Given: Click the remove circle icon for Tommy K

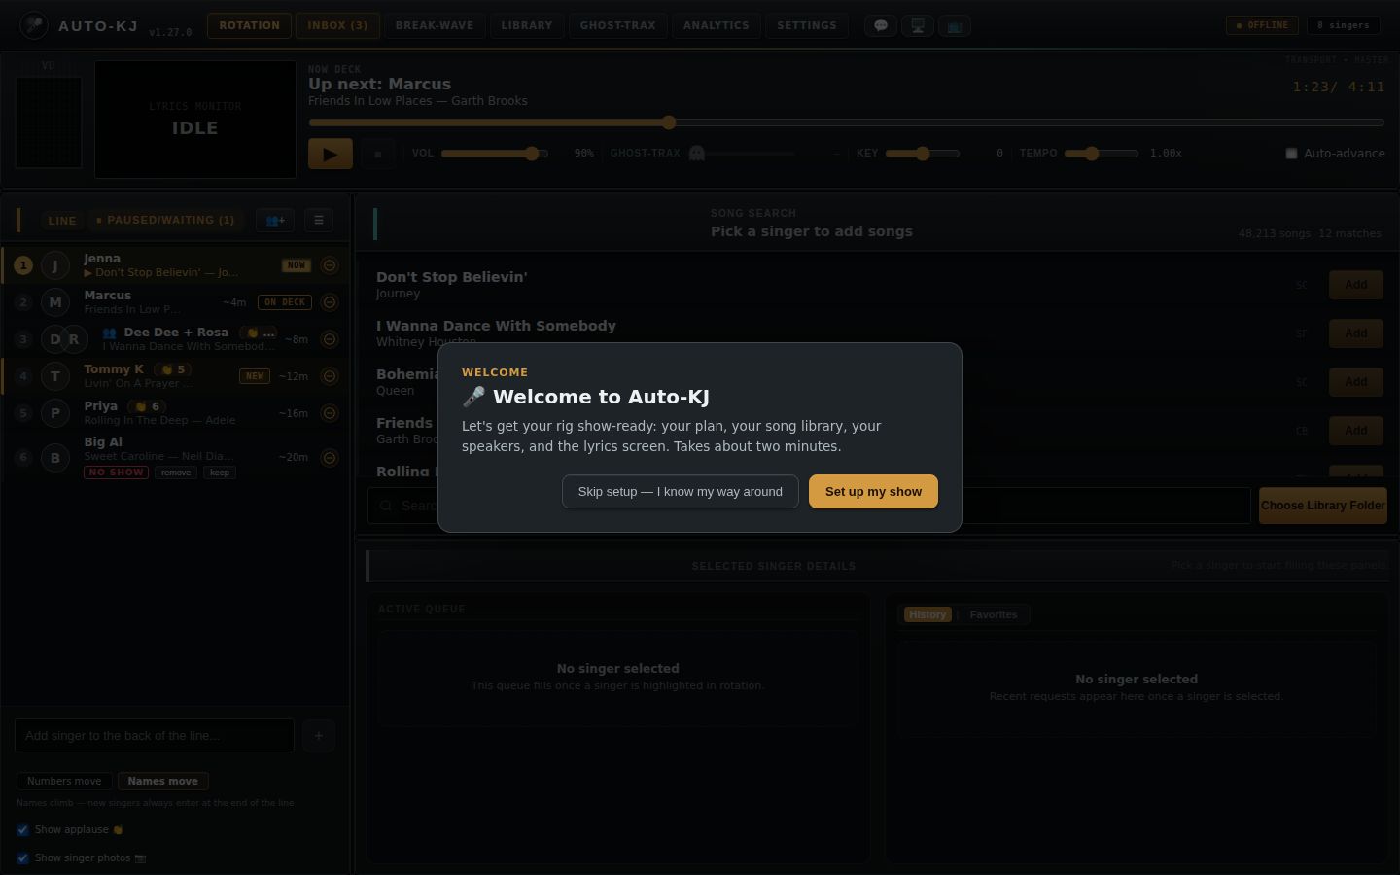Looking at the screenshot, I should [330, 376].
